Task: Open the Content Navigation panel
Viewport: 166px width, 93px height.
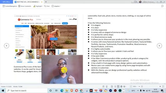Action: (10, 6)
